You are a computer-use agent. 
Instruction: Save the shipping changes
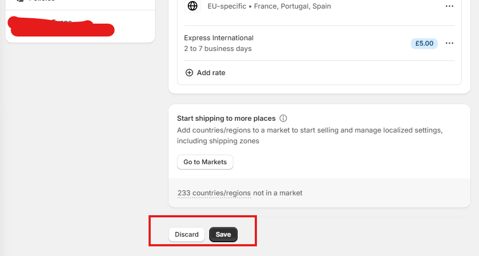[223, 235]
